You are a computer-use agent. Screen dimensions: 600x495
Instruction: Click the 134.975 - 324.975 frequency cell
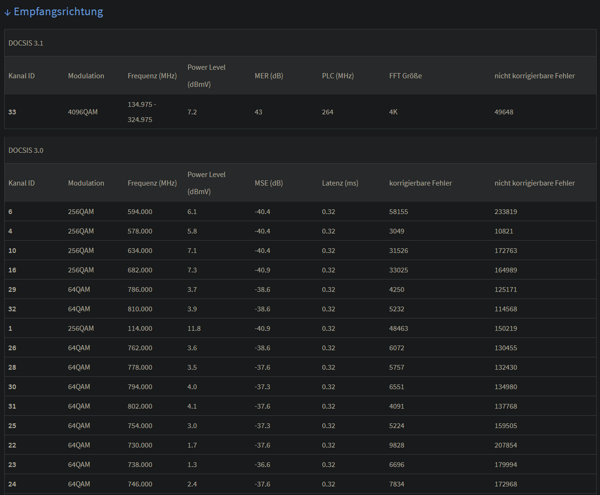[x=141, y=112]
